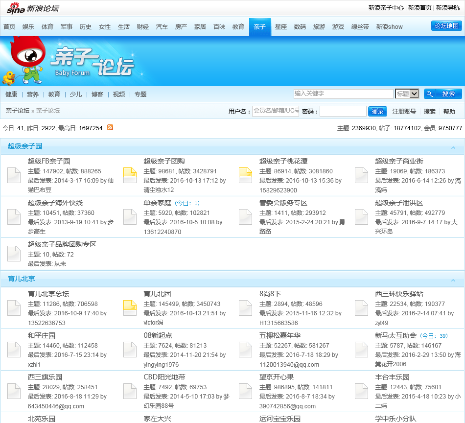Click the 论坛地图 button

[x=446, y=26]
